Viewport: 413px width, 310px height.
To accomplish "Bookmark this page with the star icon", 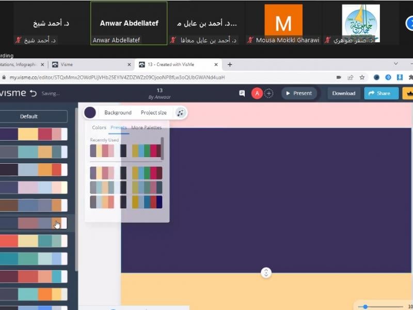I will pos(362,78).
